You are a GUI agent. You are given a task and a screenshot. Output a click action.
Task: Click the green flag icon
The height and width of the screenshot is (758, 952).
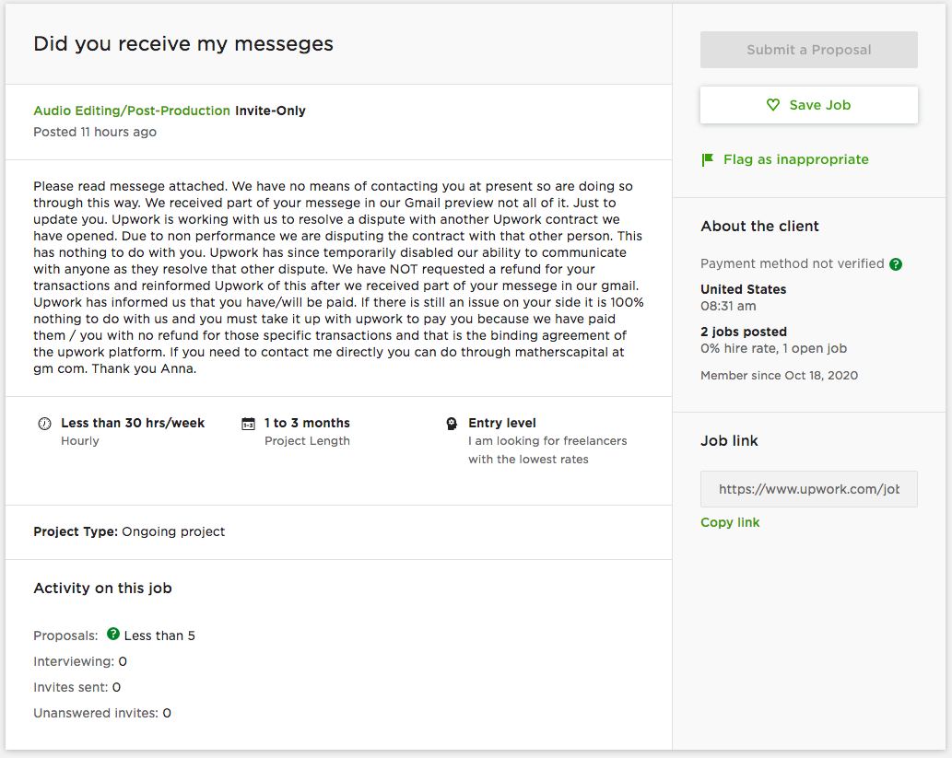pos(708,159)
